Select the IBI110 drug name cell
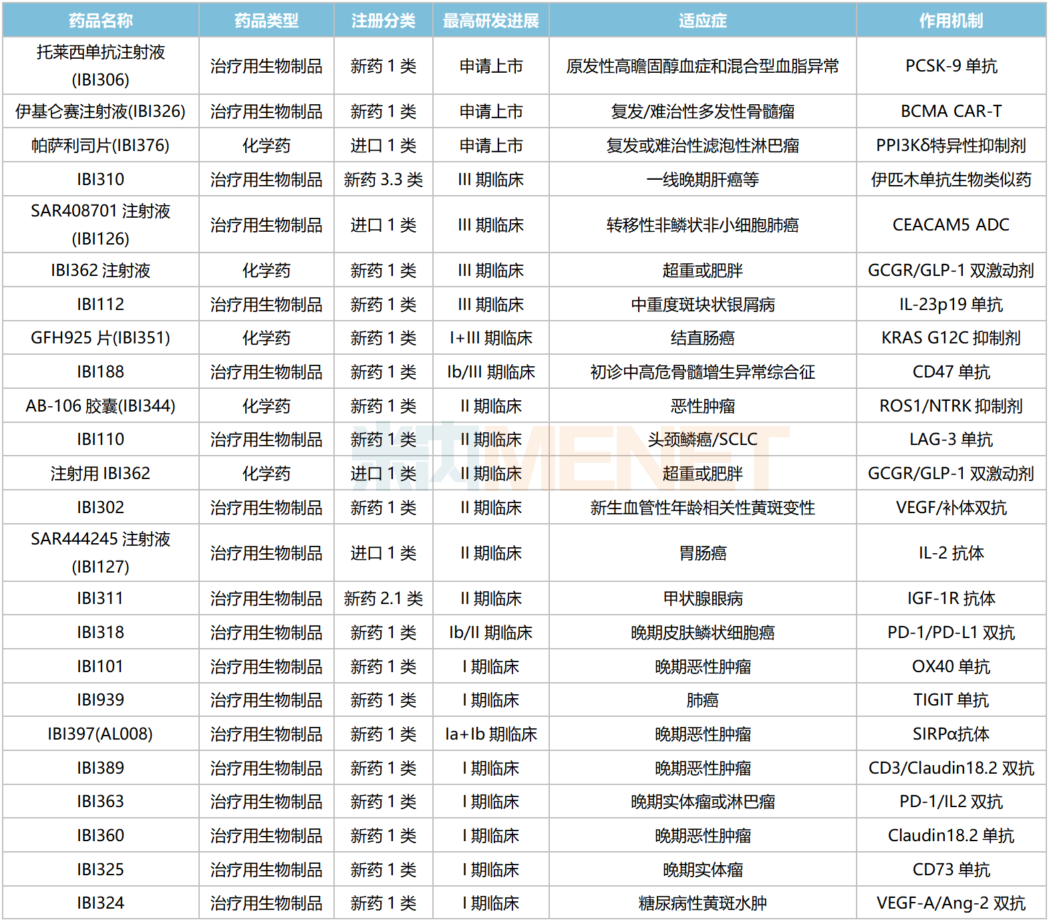This screenshot has height=922, width=1049. point(101,439)
